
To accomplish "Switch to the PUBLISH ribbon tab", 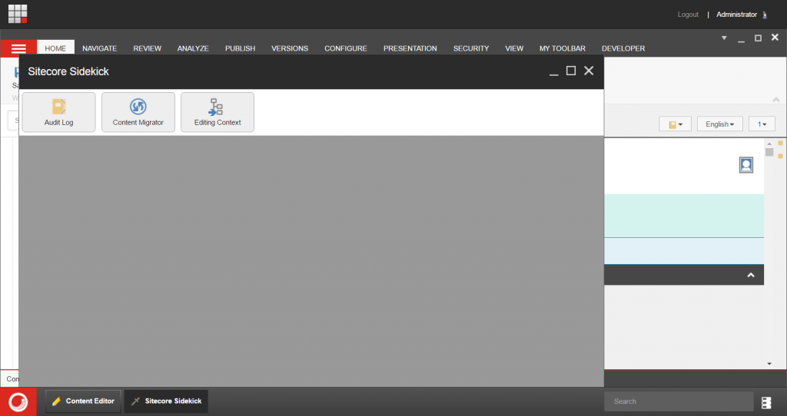I will (240, 48).
